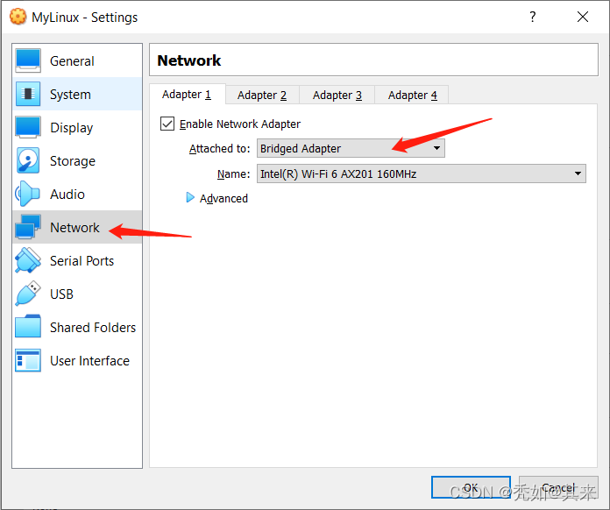Click the OK button
The width and height of the screenshot is (610, 510).
(471, 487)
